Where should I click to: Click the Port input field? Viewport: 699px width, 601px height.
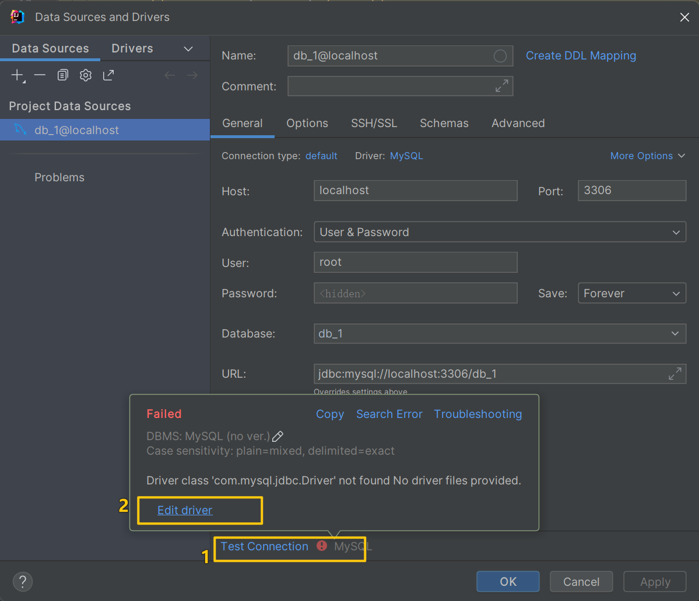coord(632,191)
